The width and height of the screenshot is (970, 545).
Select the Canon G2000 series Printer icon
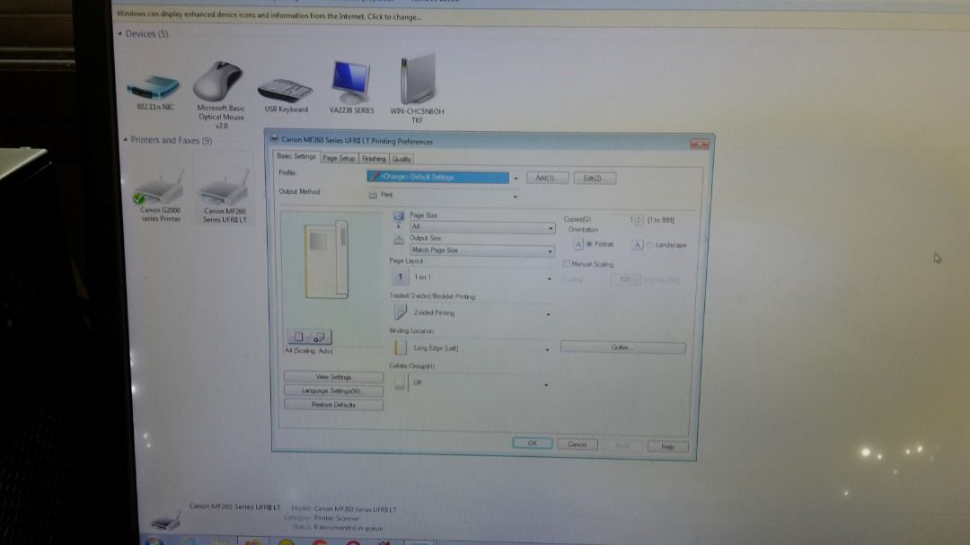pyautogui.click(x=159, y=187)
